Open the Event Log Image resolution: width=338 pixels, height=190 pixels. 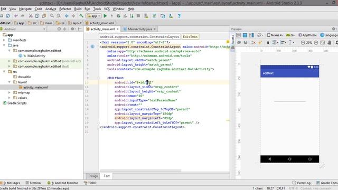click(x=302, y=183)
